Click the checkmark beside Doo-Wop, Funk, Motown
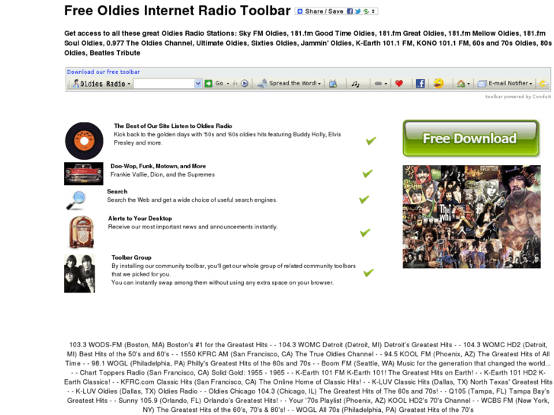Image resolution: width=554 pixels, height=415 pixels. click(367, 174)
